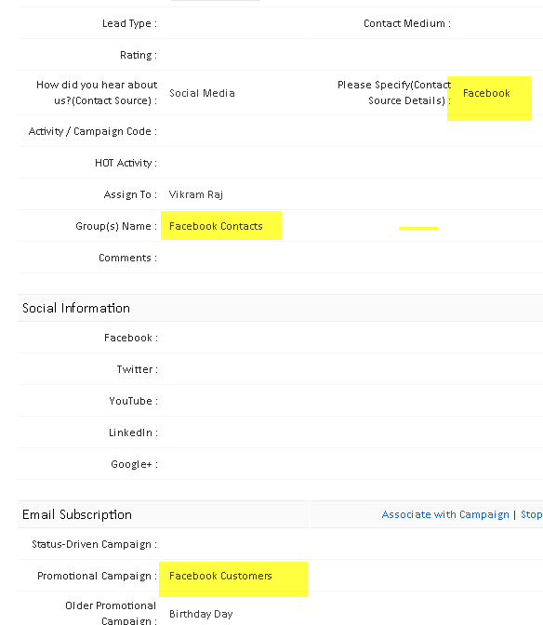Screen dimensions: 543x625
Task: Open the Associate with Campaign link
Action: (x=445, y=514)
